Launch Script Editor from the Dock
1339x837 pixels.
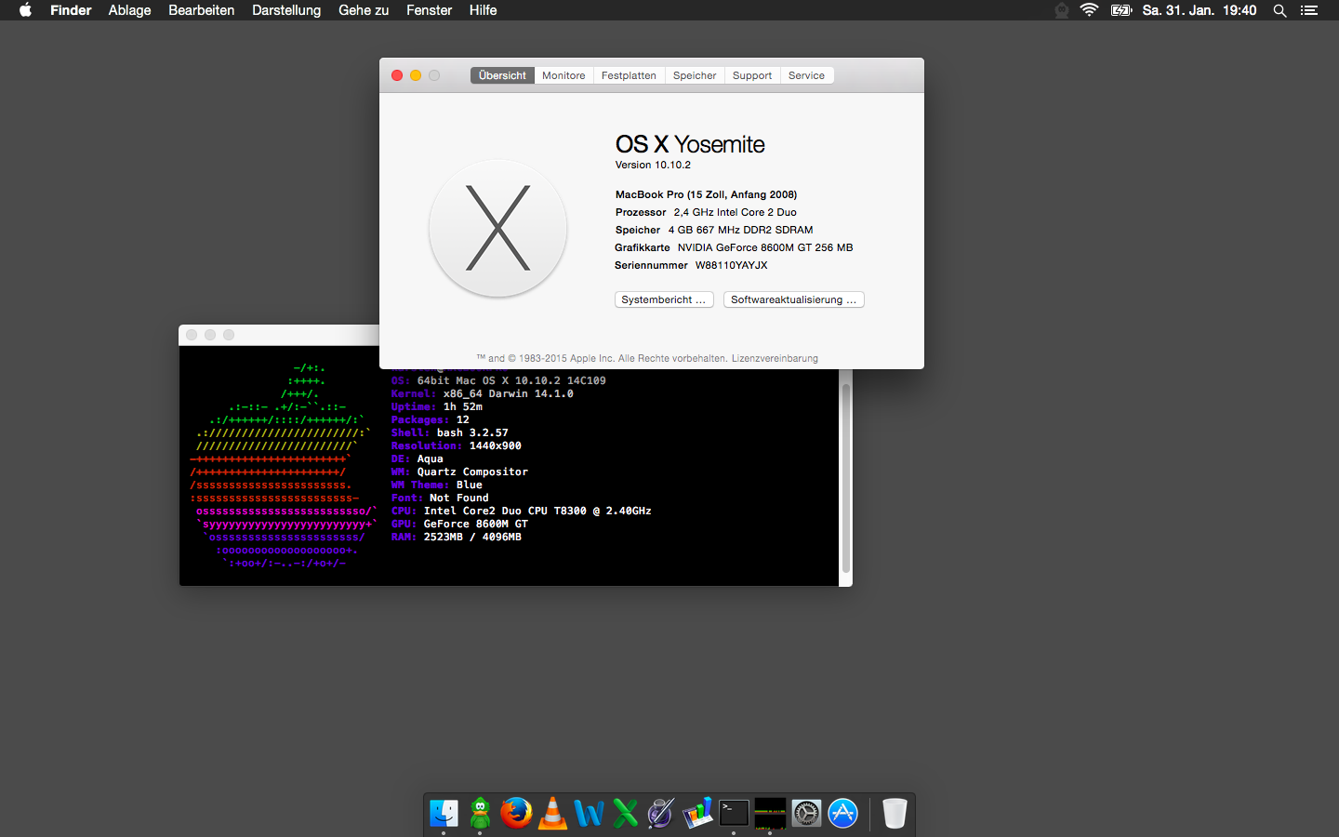click(x=661, y=813)
